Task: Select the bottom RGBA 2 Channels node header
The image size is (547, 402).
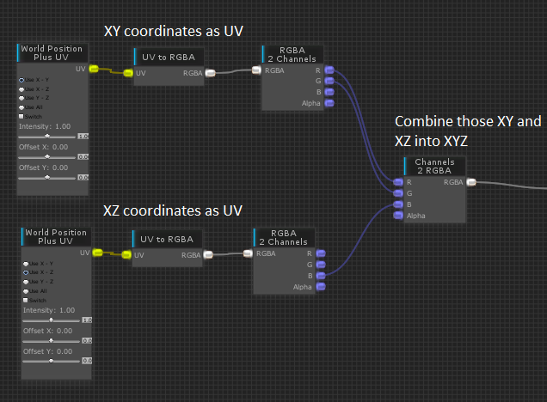Action: 284,237
